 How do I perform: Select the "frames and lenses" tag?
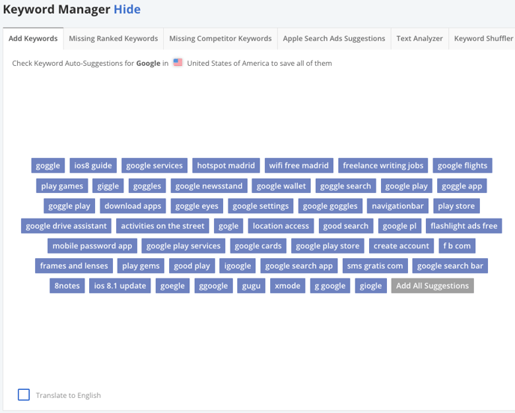74,266
